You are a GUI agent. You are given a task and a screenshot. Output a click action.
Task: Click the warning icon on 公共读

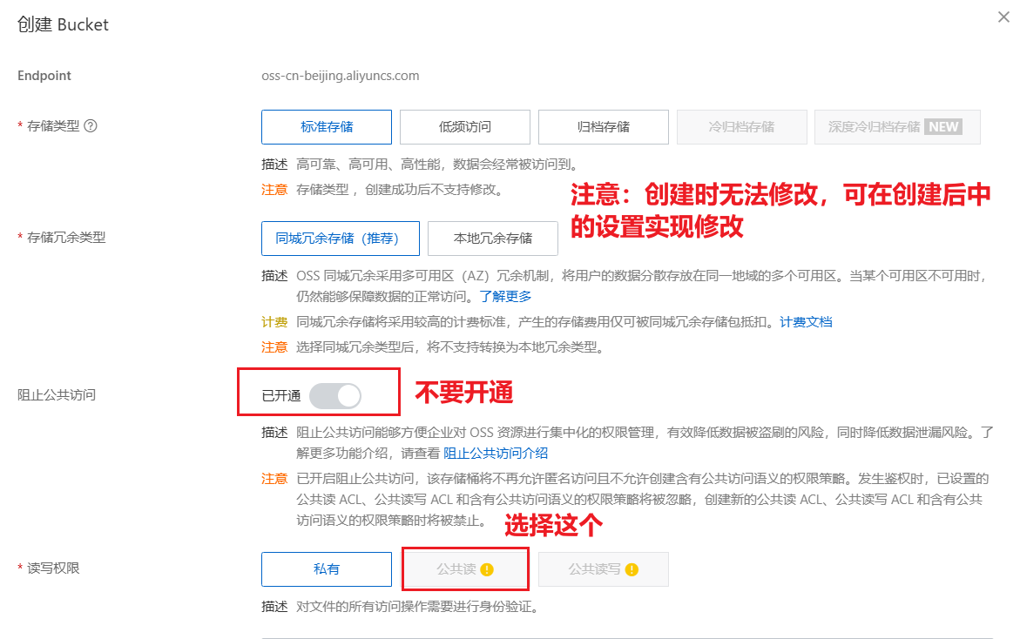click(x=487, y=569)
